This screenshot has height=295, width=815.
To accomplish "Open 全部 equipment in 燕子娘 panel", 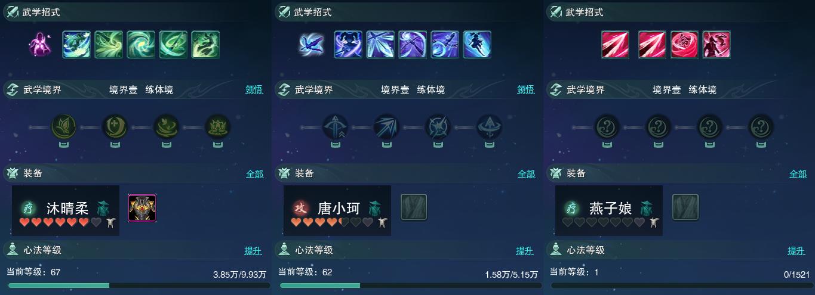I will (x=798, y=174).
